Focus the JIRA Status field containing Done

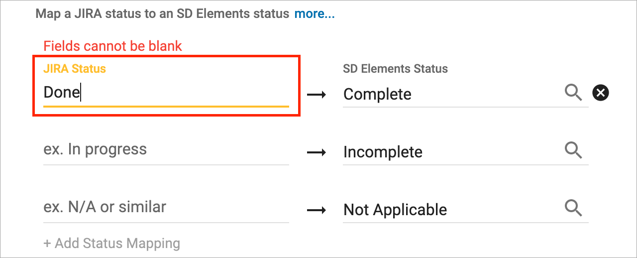tap(166, 93)
